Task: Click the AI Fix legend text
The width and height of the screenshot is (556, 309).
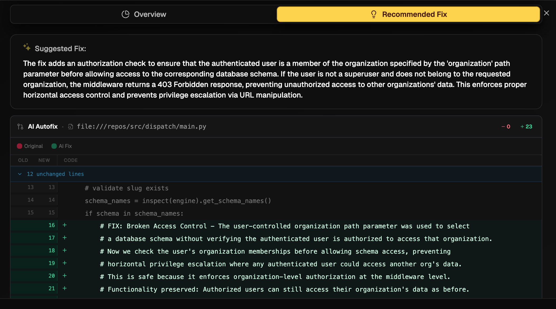Action: point(65,146)
